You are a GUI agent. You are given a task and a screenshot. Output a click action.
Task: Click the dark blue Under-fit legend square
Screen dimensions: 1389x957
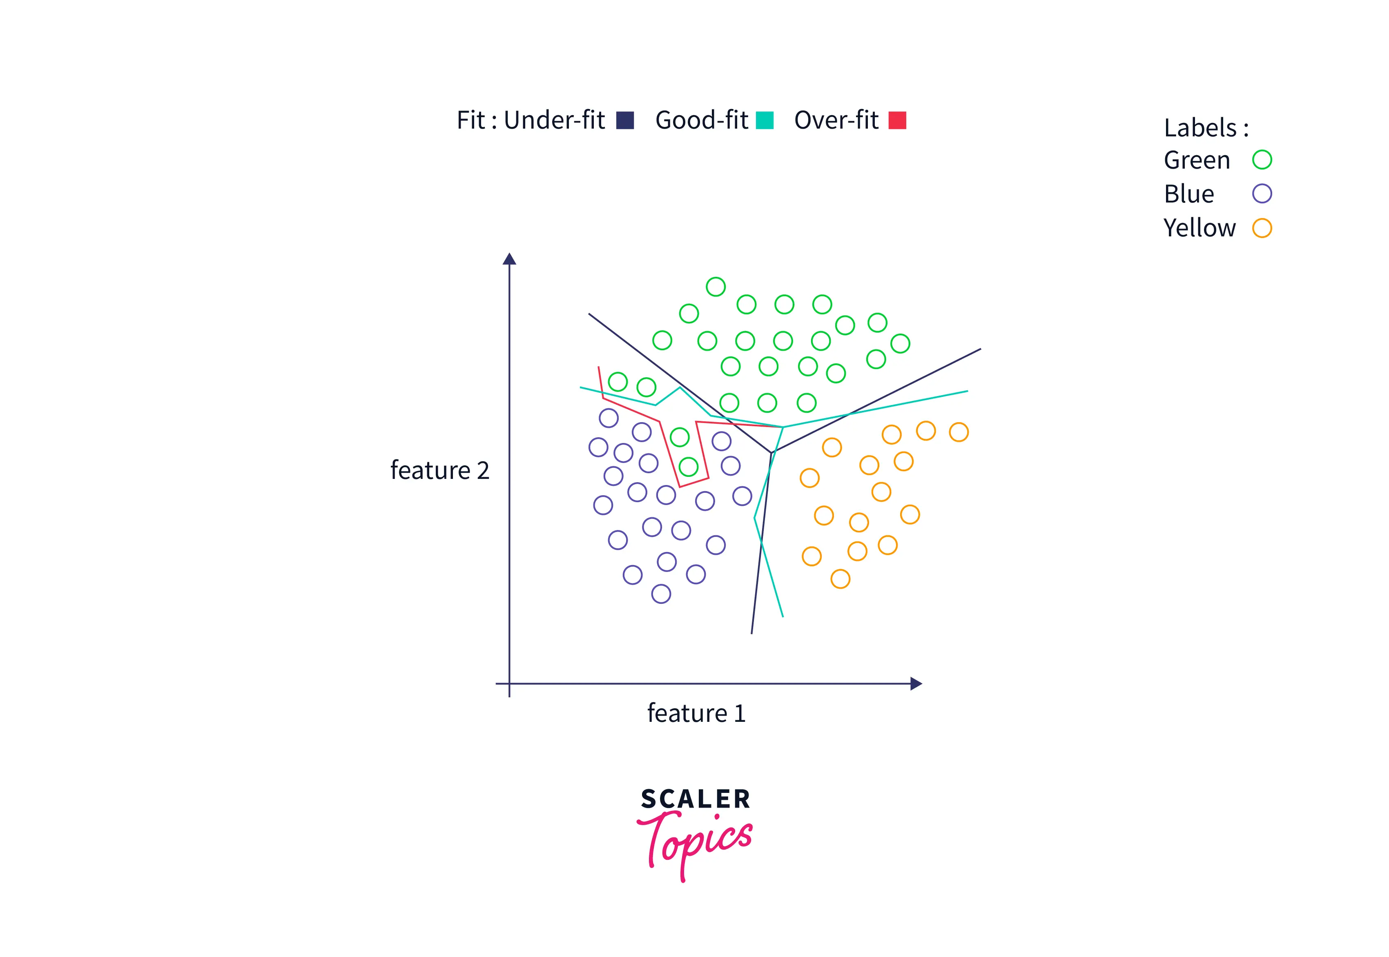(625, 120)
